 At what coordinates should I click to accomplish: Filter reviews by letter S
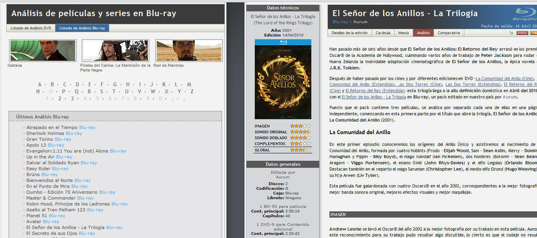pos(101,92)
